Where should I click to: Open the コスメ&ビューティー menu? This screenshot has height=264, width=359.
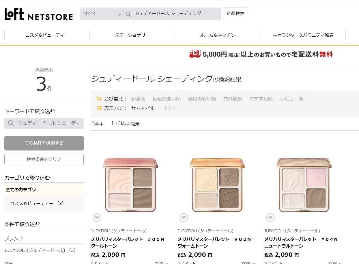(47, 35)
